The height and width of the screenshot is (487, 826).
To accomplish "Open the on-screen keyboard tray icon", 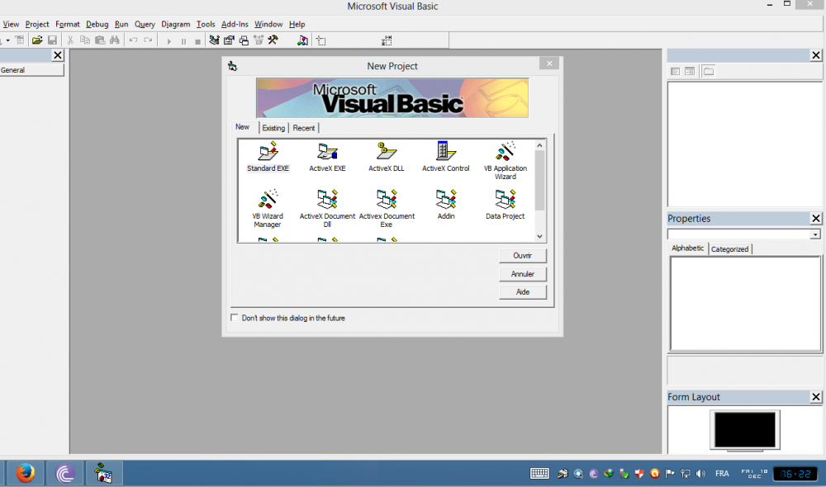I will pos(539,473).
